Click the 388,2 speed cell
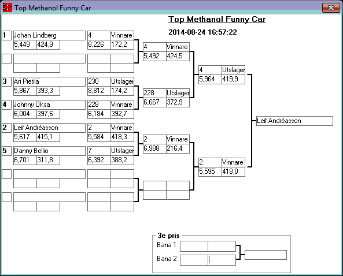Image resolution: width=343 pixels, height=276 pixels. coord(122,160)
